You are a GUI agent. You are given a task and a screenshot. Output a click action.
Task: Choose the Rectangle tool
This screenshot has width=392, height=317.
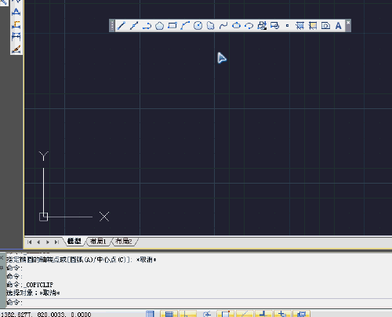pos(172,26)
